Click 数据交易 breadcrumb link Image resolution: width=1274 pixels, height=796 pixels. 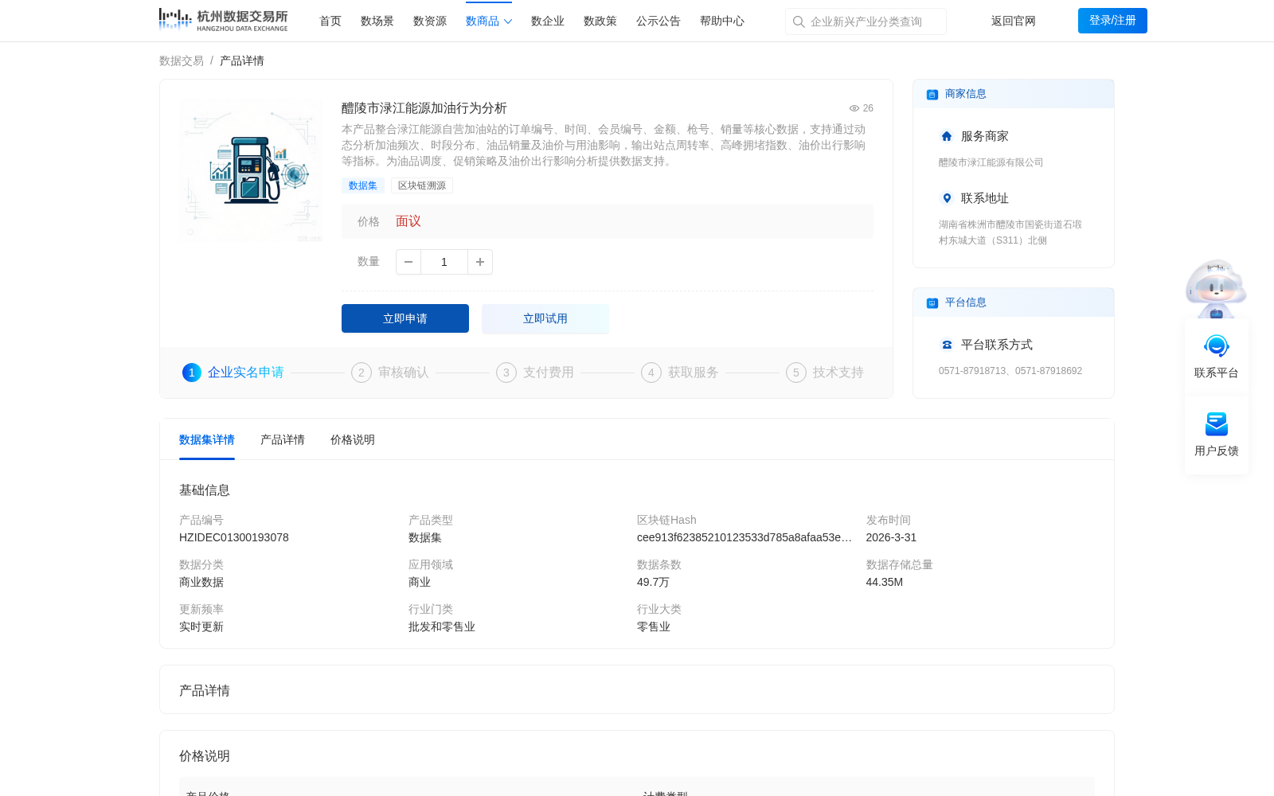[x=182, y=60]
